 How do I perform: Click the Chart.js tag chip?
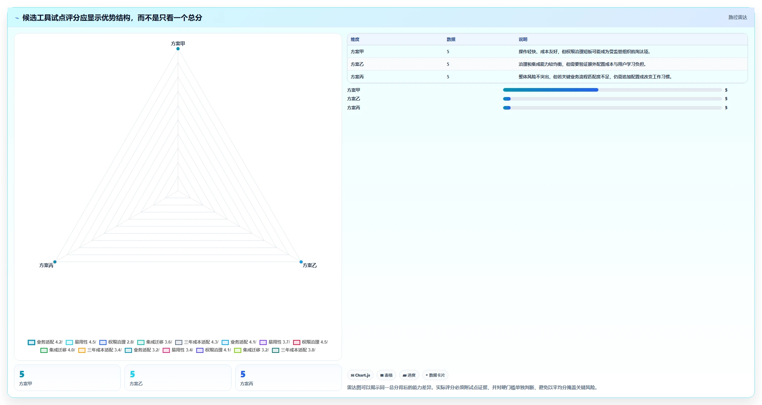(360, 375)
